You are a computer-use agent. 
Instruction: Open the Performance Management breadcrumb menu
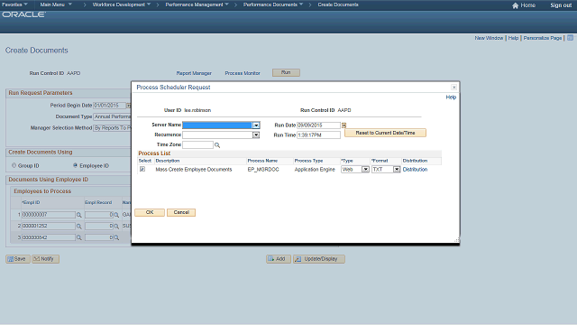(x=197, y=5)
